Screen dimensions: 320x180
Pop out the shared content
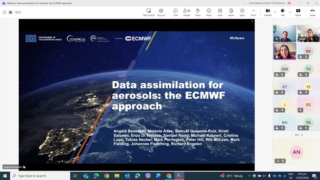161,12
